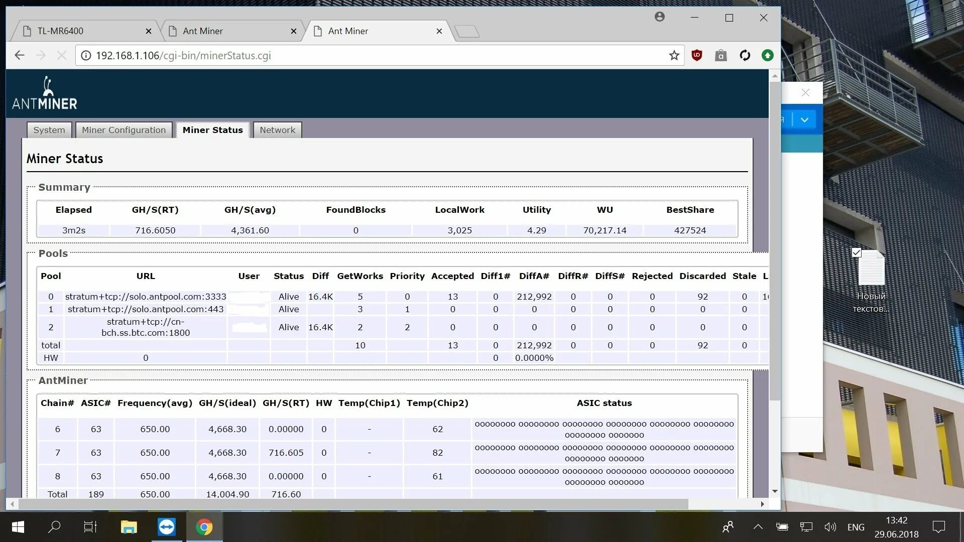Click the bookmark star icon

(674, 56)
